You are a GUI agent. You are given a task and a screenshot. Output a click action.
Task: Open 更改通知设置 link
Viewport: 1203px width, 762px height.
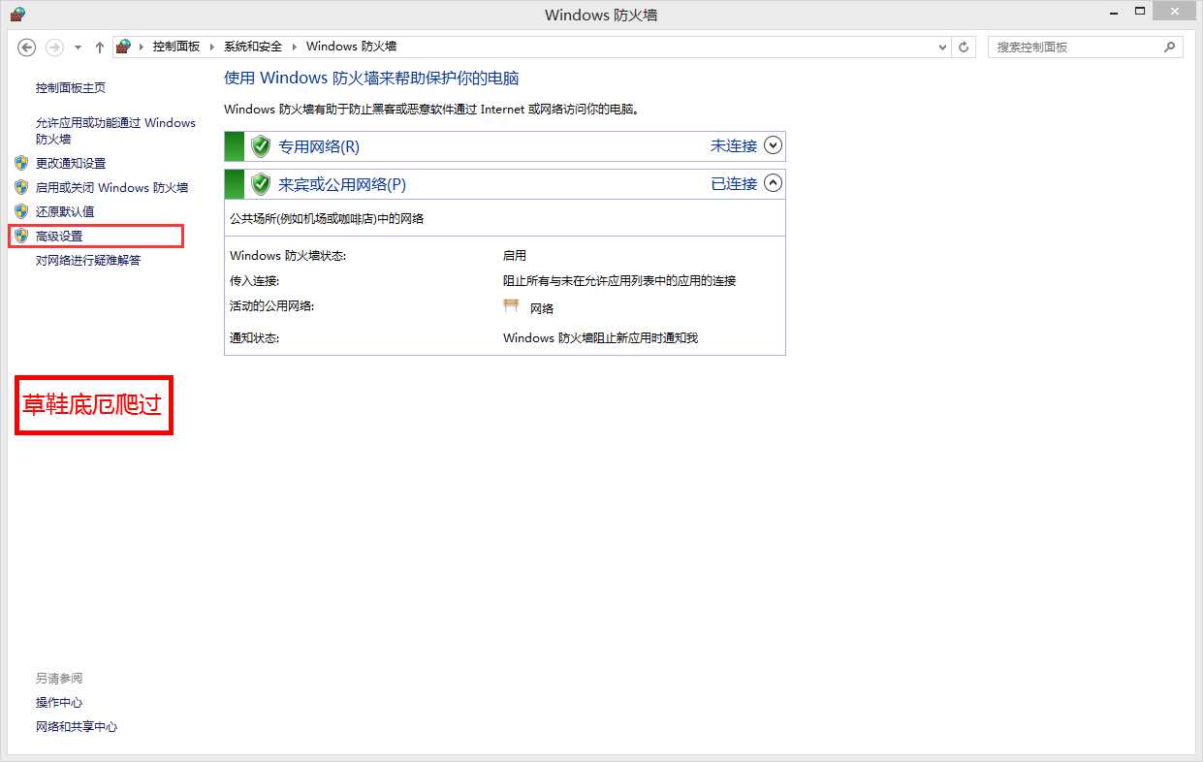point(71,163)
